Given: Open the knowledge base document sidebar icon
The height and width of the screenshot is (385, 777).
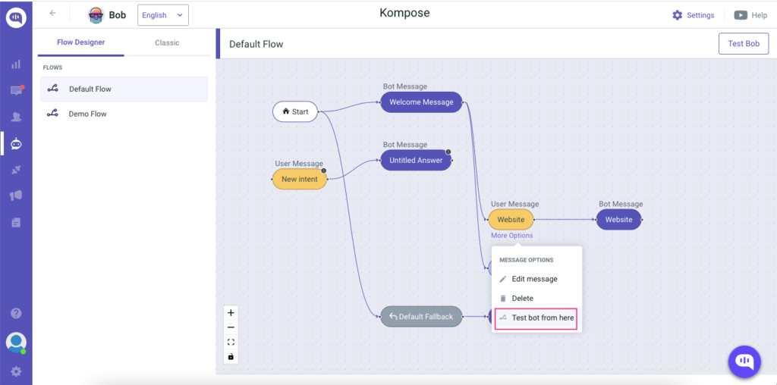Looking at the screenshot, I should pos(16,223).
